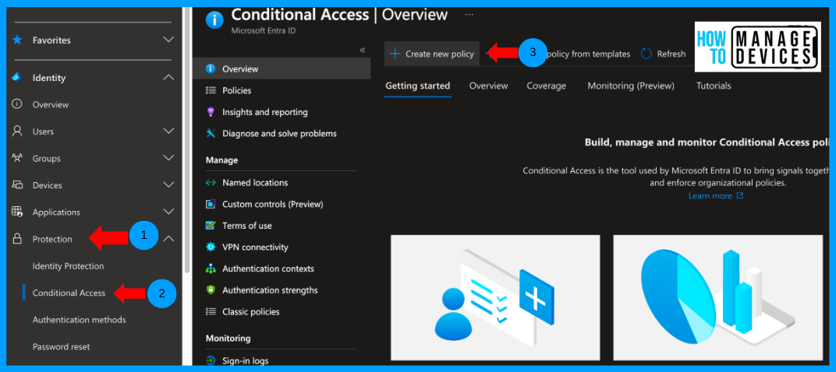Click the Named locations arrows icon
Screen dimensions: 836x372
tap(211, 183)
